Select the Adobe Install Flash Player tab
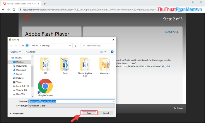 [21, 4]
